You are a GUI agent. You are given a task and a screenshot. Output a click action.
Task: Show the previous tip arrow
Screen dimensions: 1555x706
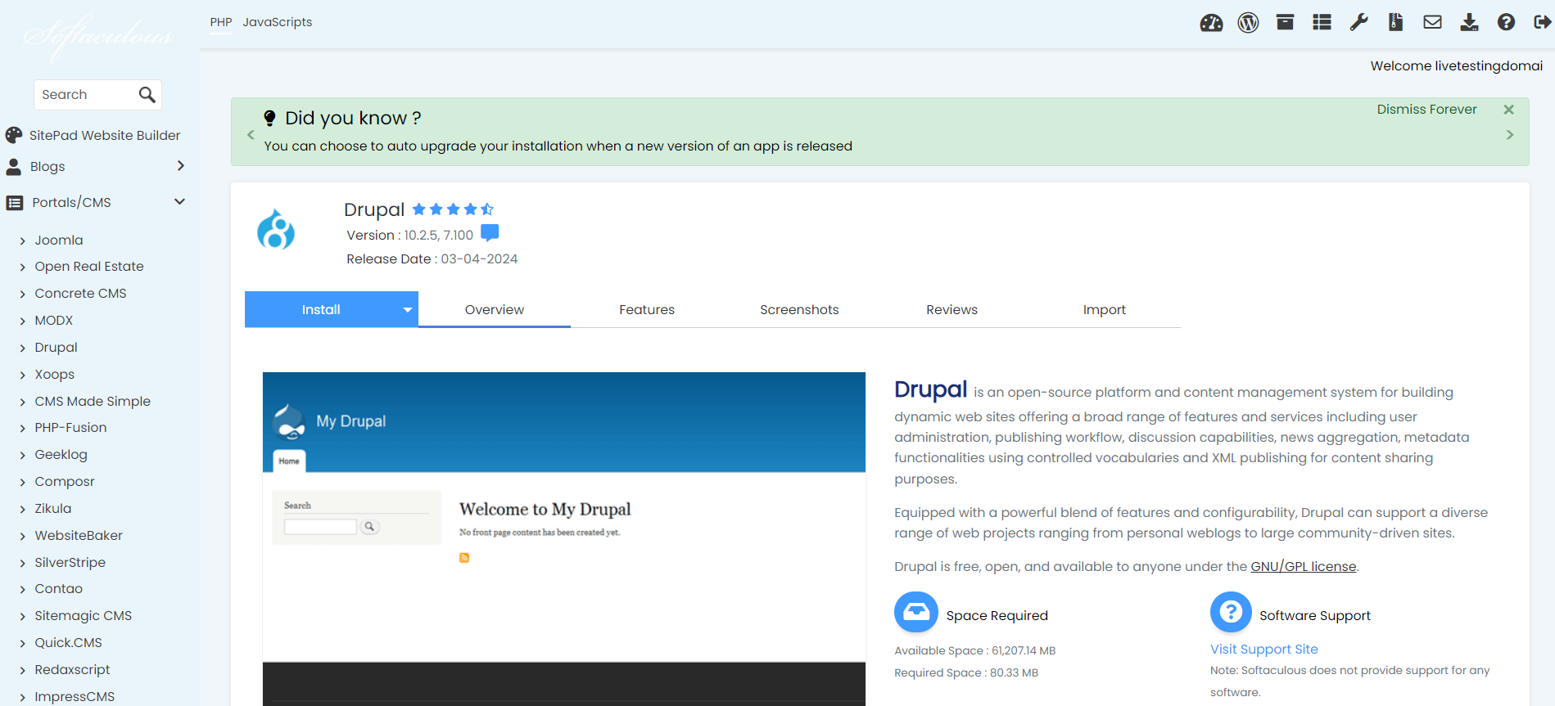251,135
